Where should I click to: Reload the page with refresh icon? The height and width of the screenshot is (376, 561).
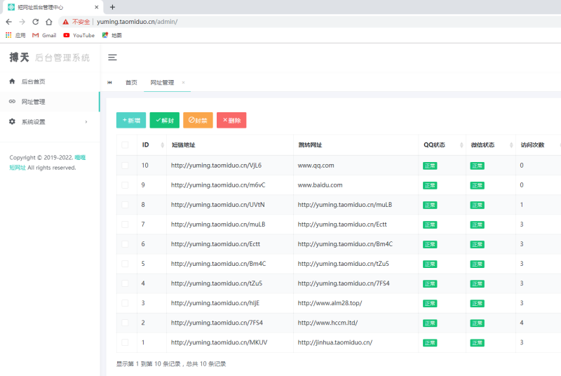[36, 22]
